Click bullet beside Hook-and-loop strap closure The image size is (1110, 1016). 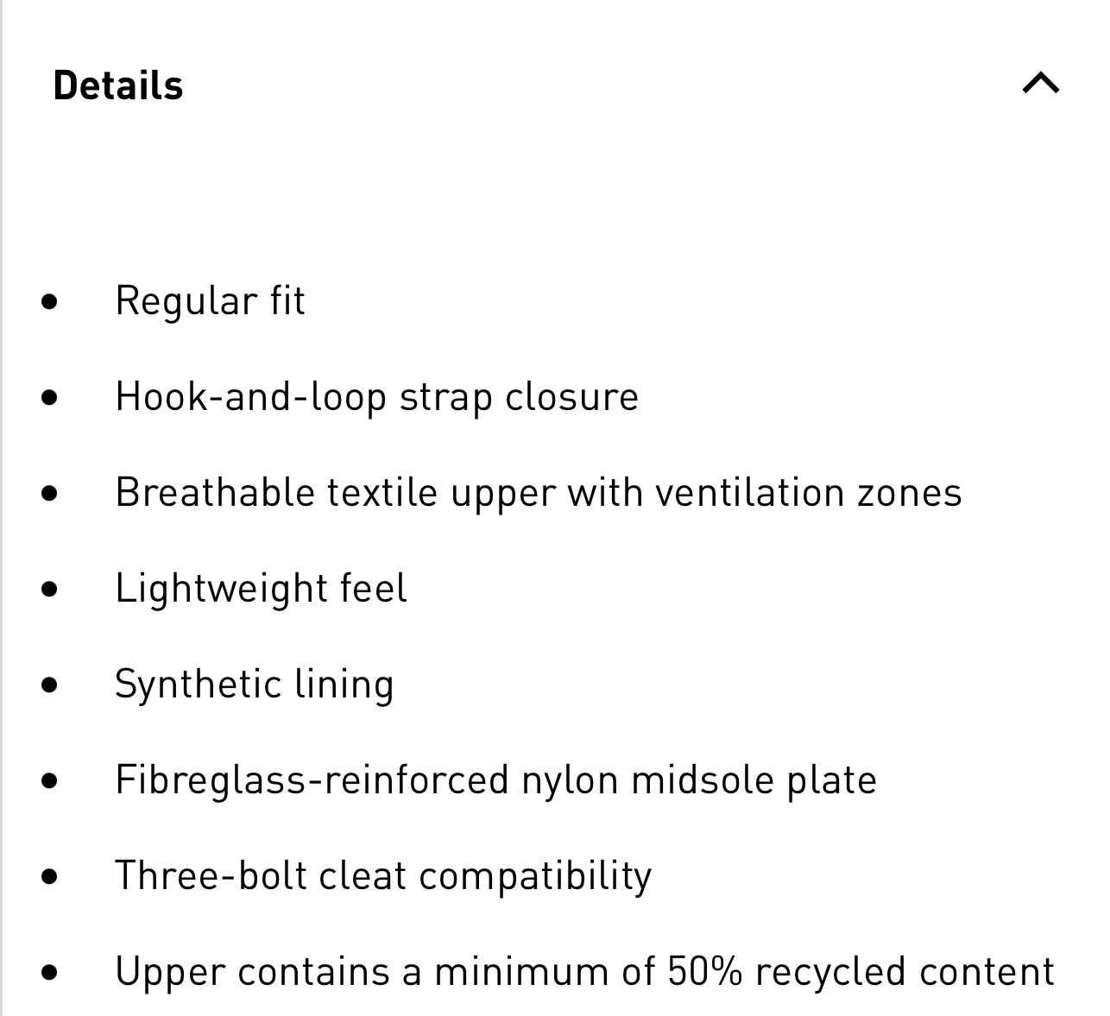[50, 398]
